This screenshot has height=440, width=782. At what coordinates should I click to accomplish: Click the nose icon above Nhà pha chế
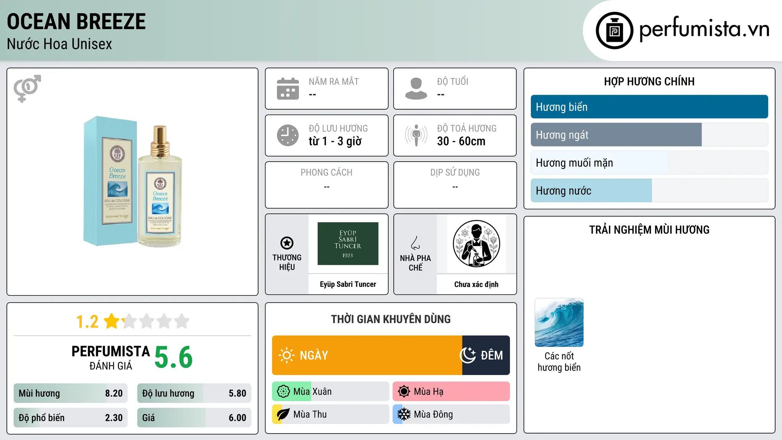point(415,243)
